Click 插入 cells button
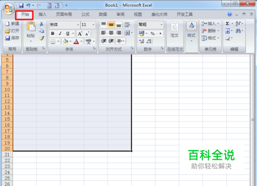Viewport: 257px width, 186px height. coord(210,24)
